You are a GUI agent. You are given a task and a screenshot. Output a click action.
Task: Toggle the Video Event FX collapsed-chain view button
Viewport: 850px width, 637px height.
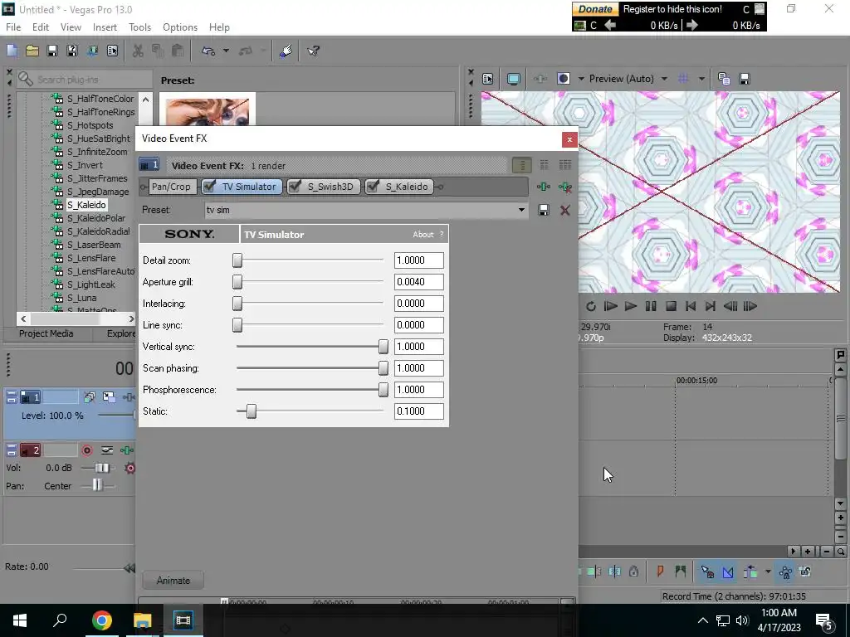tap(521, 165)
